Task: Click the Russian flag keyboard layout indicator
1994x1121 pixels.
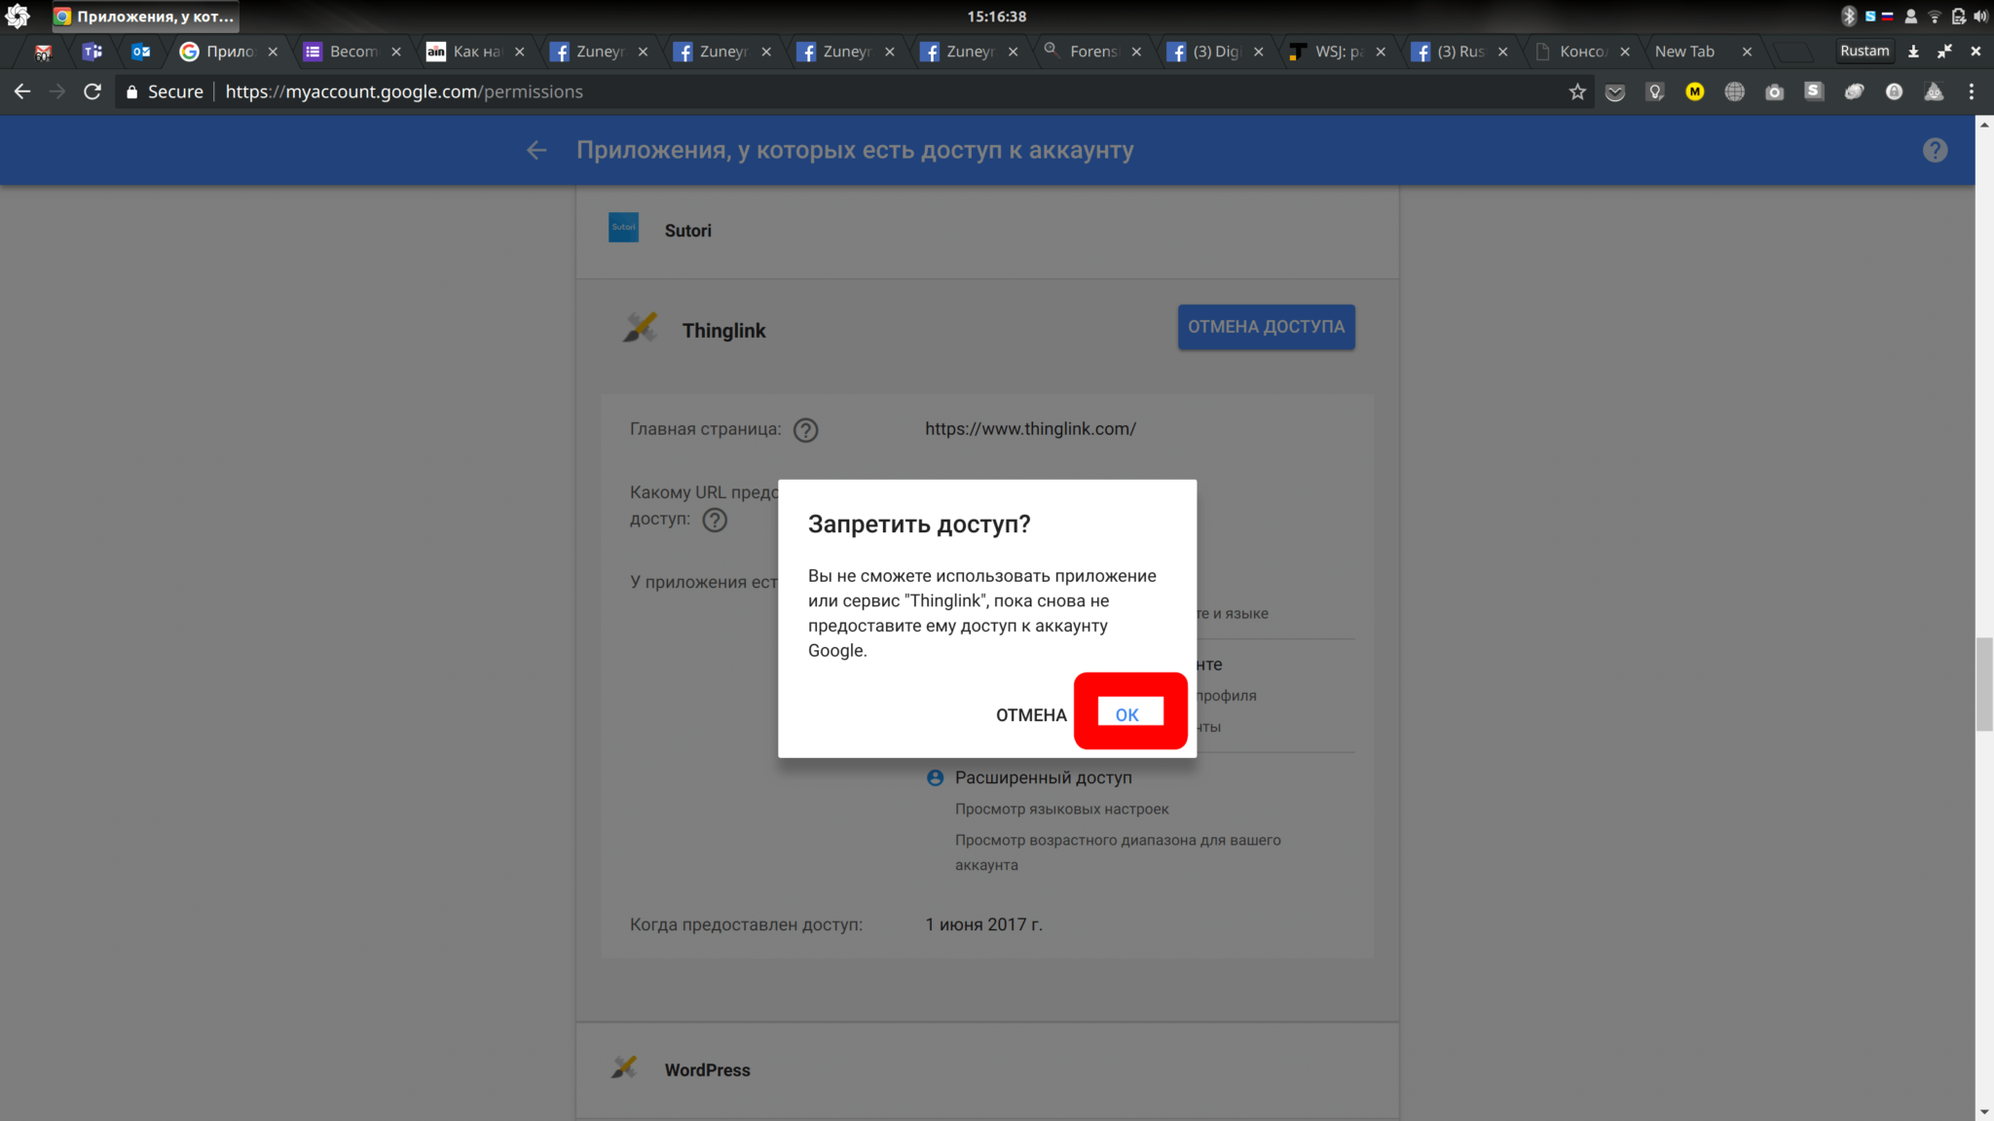Action: coord(1887,16)
